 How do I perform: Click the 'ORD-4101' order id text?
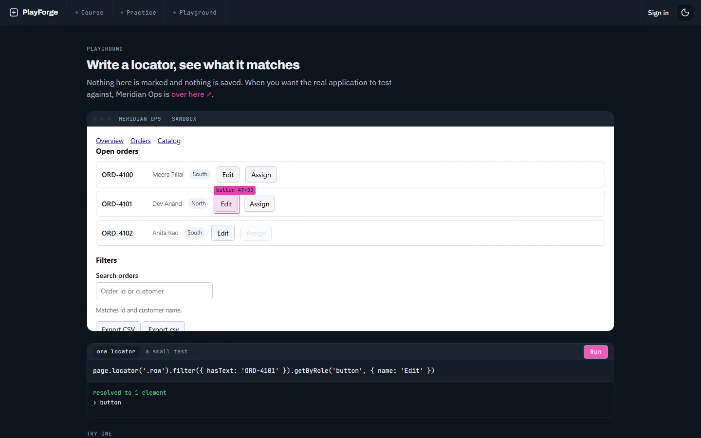[117, 204]
